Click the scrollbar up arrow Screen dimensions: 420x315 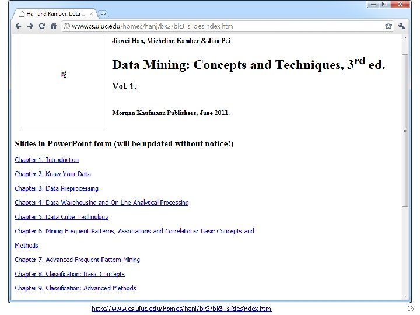(405, 38)
